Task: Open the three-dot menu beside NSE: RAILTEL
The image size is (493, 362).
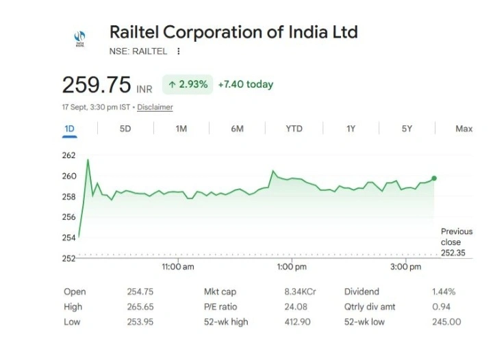Action: tap(178, 51)
